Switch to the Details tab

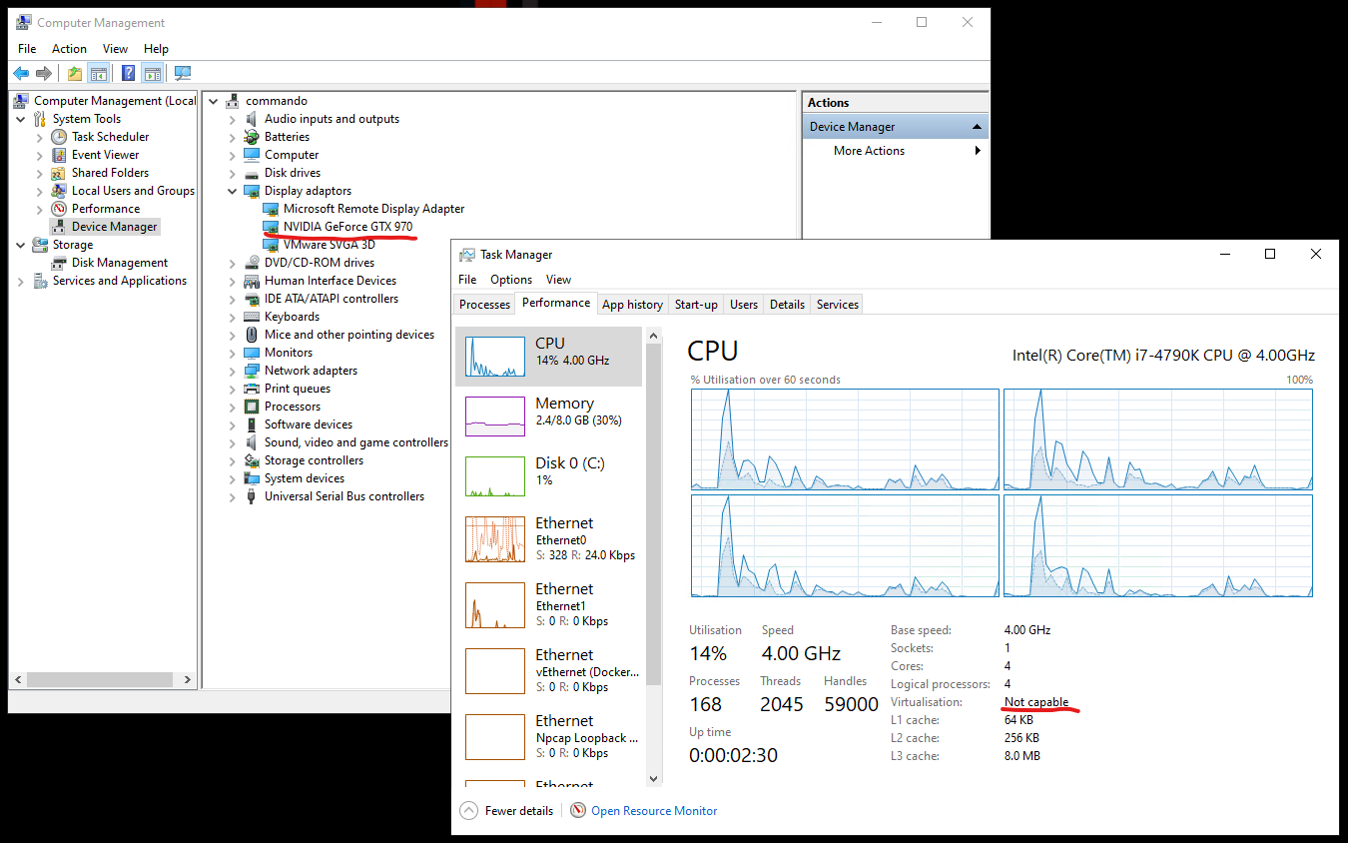click(787, 305)
